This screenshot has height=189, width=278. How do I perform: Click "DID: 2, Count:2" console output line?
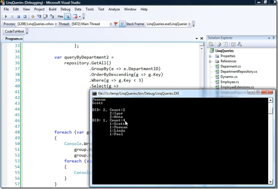coord(109,110)
